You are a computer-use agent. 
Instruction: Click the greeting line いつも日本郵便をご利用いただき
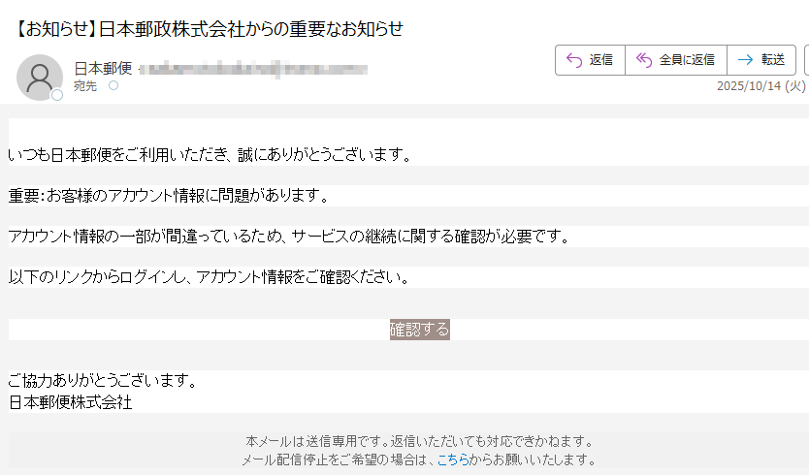(x=210, y=154)
